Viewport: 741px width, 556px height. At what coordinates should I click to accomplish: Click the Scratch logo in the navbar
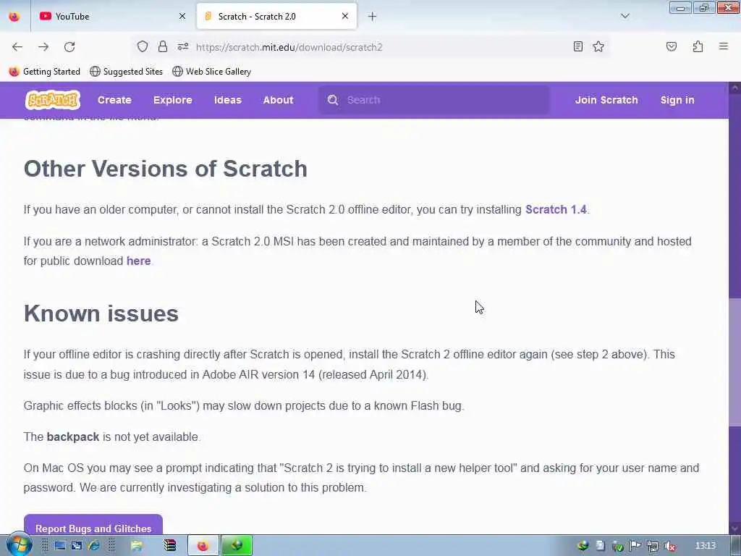pyautogui.click(x=52, y=100)
